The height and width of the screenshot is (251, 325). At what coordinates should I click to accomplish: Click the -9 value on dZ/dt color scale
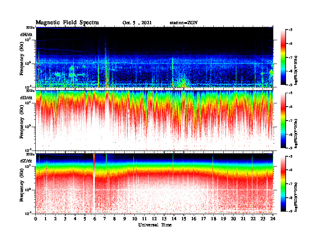click(x=291, y=211)
